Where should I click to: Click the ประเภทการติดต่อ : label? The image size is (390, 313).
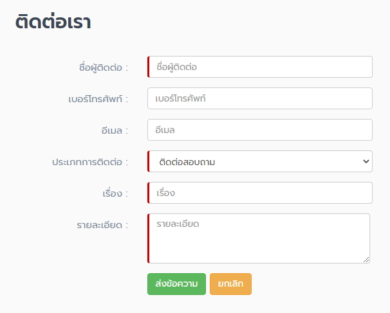(x=90, y=162)
